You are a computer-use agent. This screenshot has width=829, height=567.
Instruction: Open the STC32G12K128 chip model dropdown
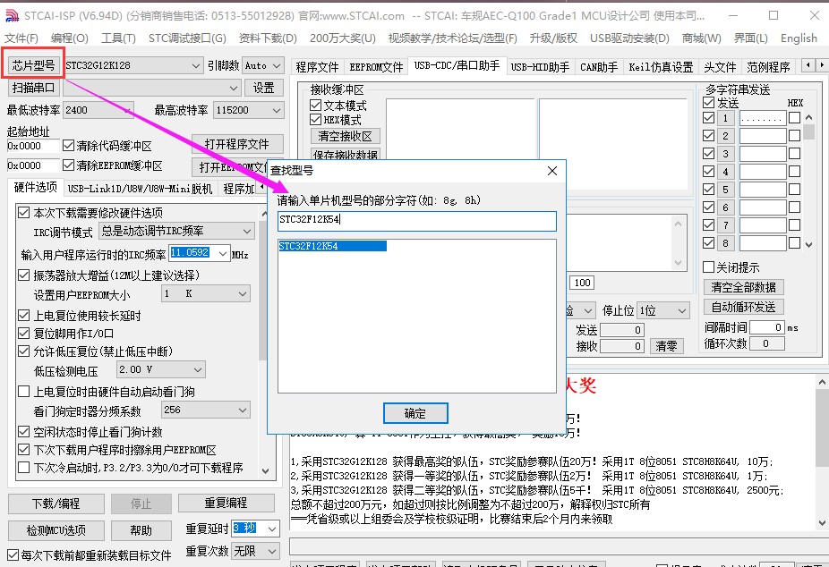pyautogui.click(x=133, y=65)
